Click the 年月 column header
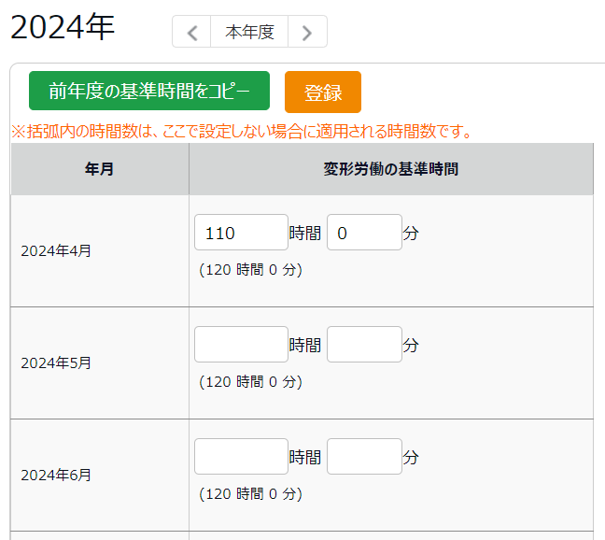Image resolution: width=605 pixels, height=540 pixels. (100, 169)
